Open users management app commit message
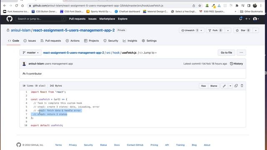 [x=58, y=64]
